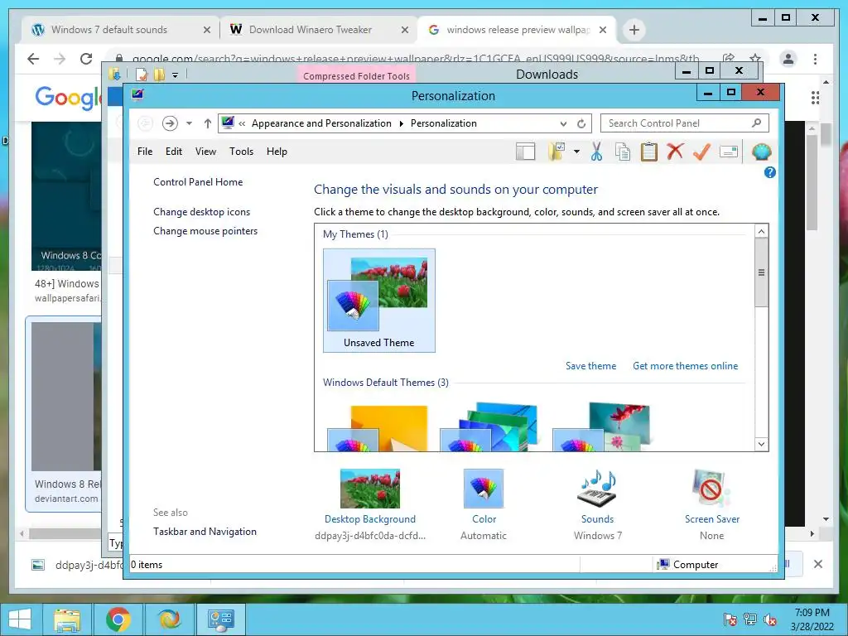
Task: Open the Chrome profile avatar icon
Action: (788, 59)
